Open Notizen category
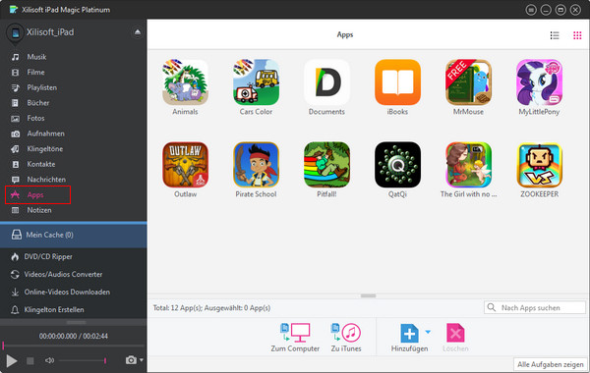Viewport: 590px width, 373px height. click(x=39, y=210)
